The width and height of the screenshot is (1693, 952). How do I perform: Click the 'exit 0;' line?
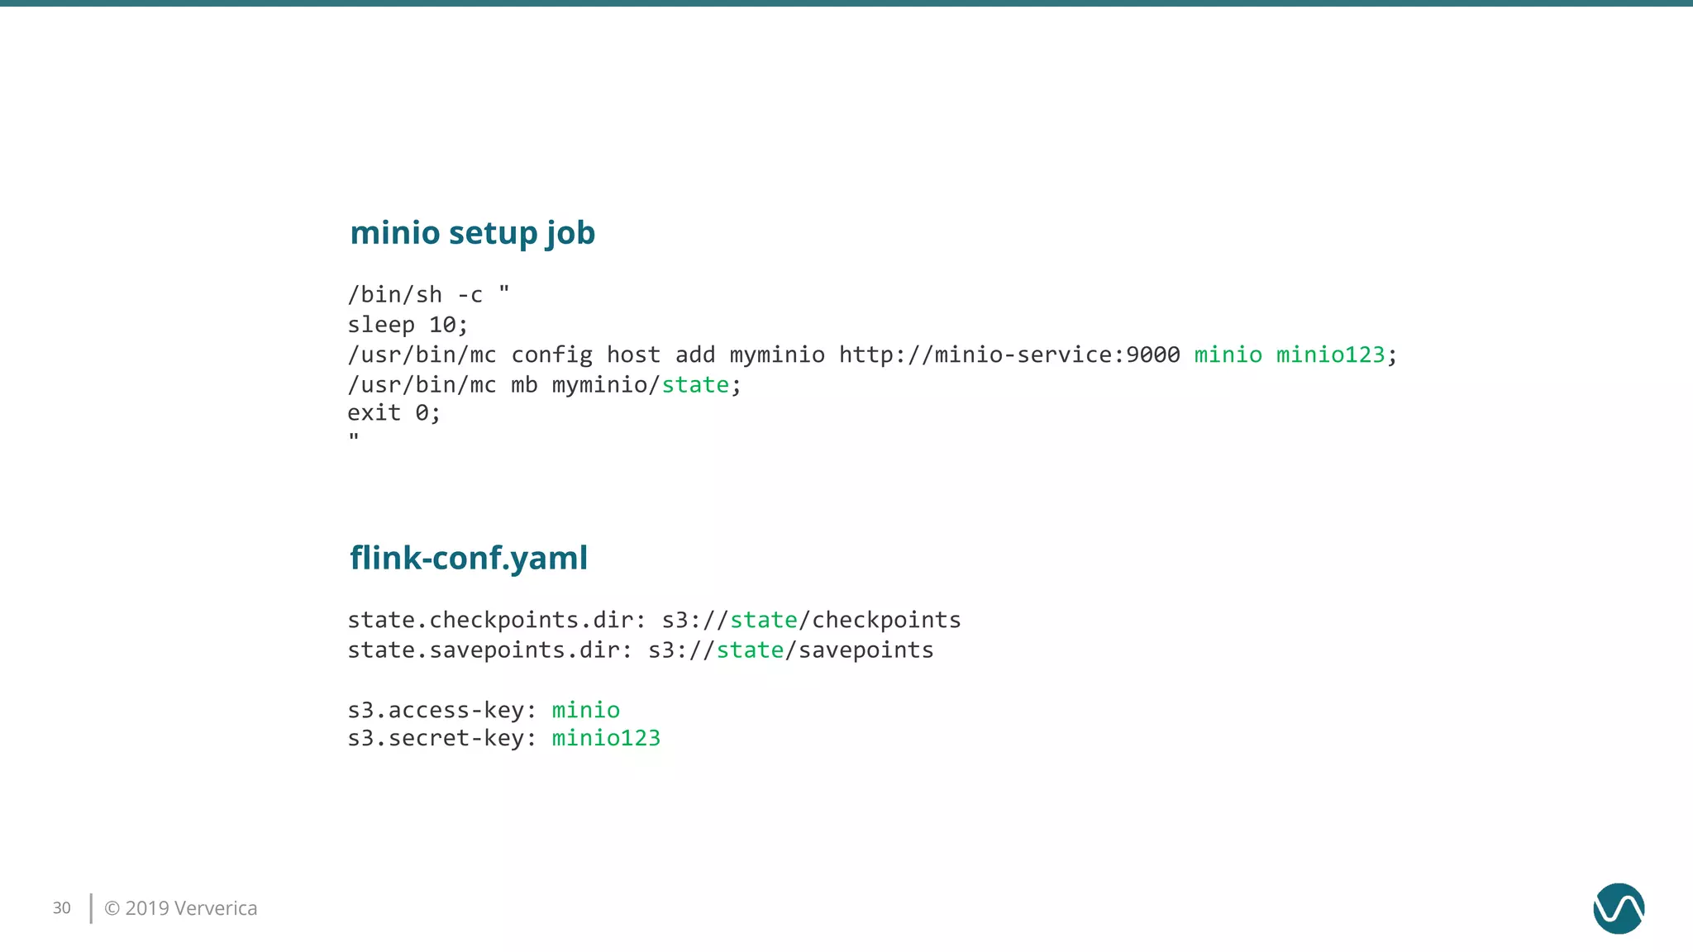tap(393, 413)
